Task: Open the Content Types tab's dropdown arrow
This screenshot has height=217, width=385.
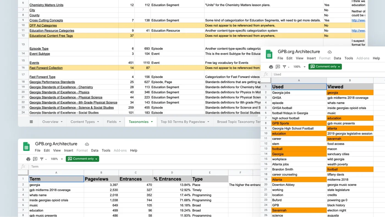Action: coord(98,122)
